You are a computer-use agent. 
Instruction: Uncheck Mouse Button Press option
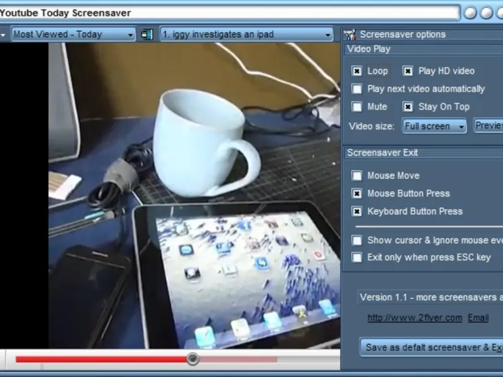[x=357, y=194]
